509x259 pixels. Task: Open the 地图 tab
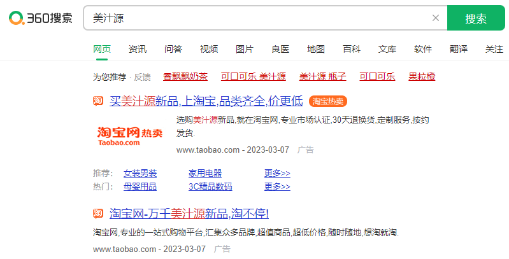(316, 49)
